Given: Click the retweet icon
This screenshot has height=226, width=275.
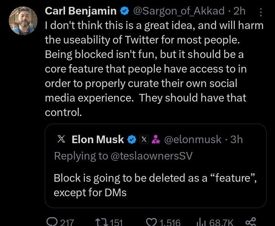Looking at the screenshot, I should pyautogui.click(x=101, y=222).
